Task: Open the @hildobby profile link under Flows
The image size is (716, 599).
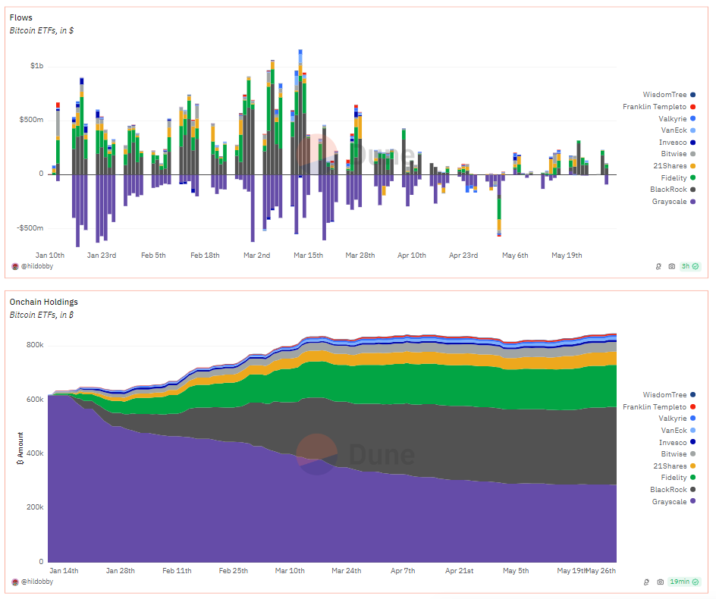Action: [37, 267]
